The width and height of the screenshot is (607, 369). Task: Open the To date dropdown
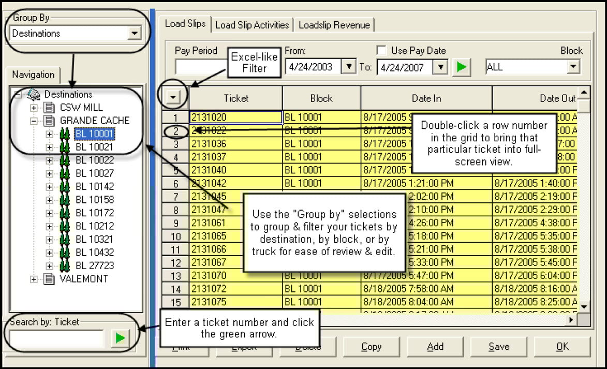[x=440, y=67]
